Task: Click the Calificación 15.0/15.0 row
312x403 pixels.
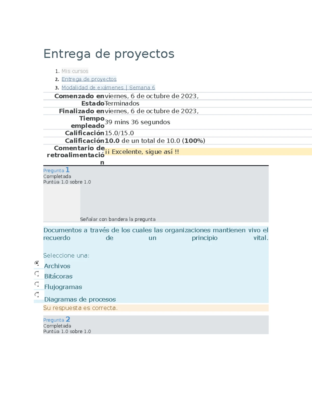Action: (118, 133)
